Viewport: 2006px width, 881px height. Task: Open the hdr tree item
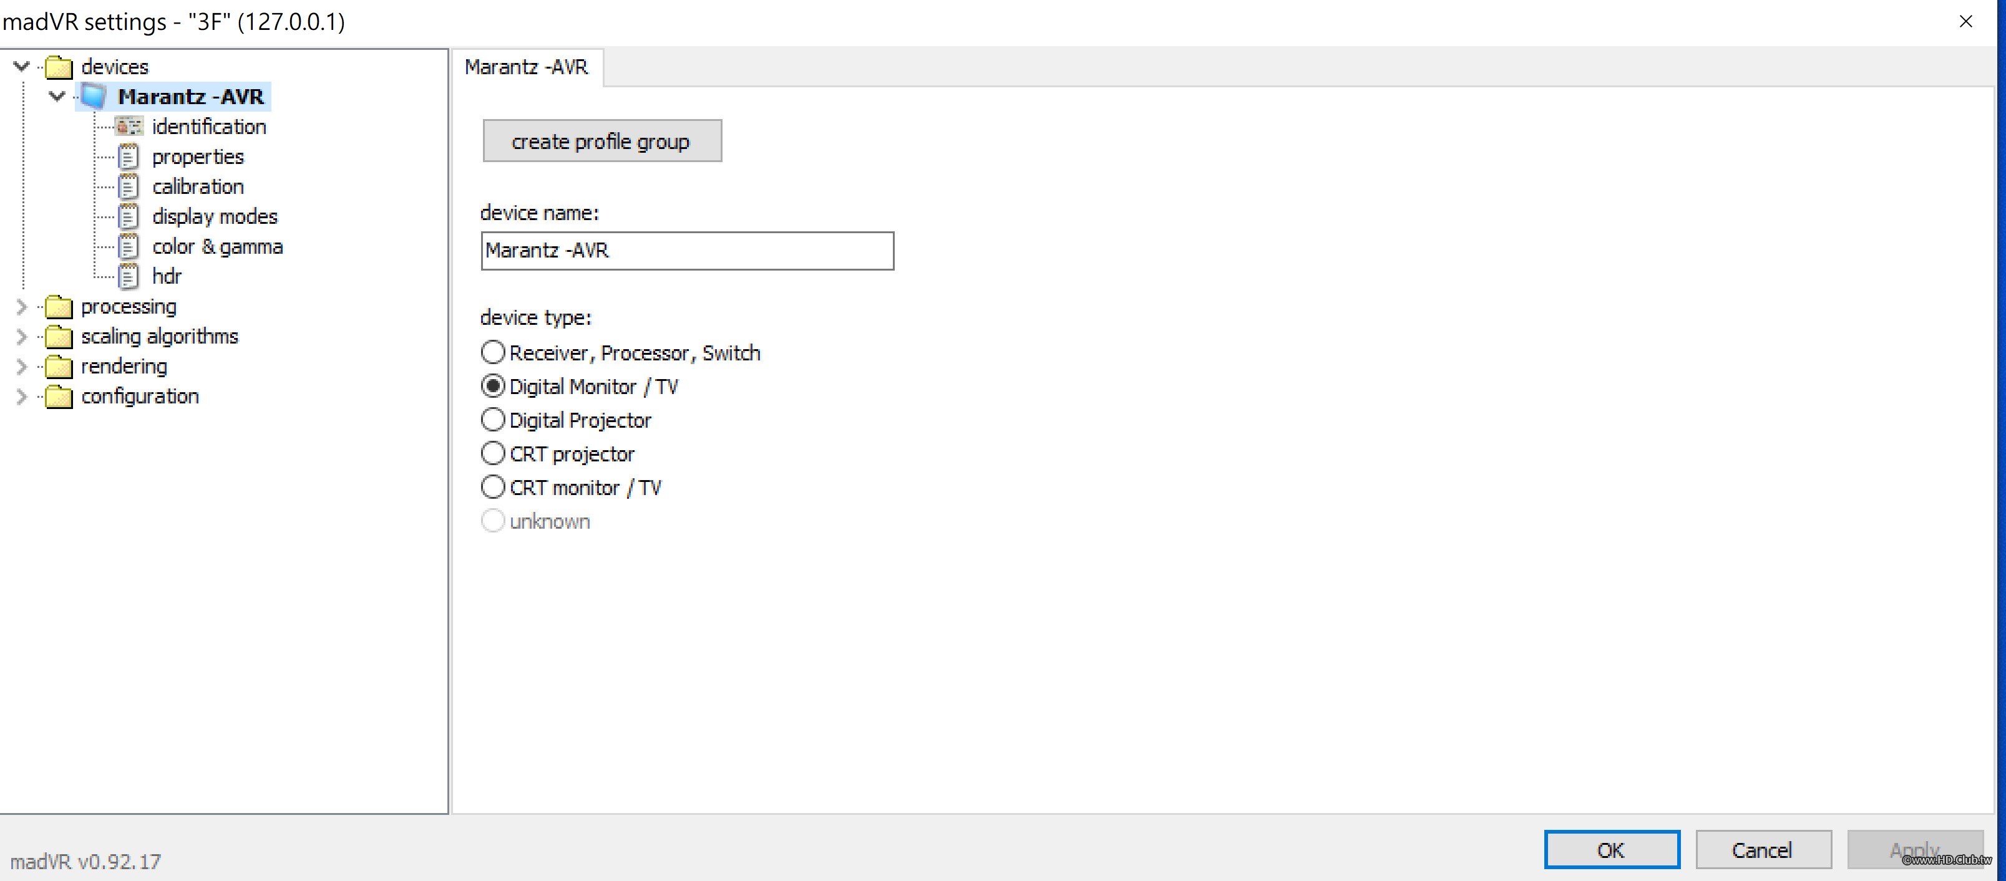[167, 276]
